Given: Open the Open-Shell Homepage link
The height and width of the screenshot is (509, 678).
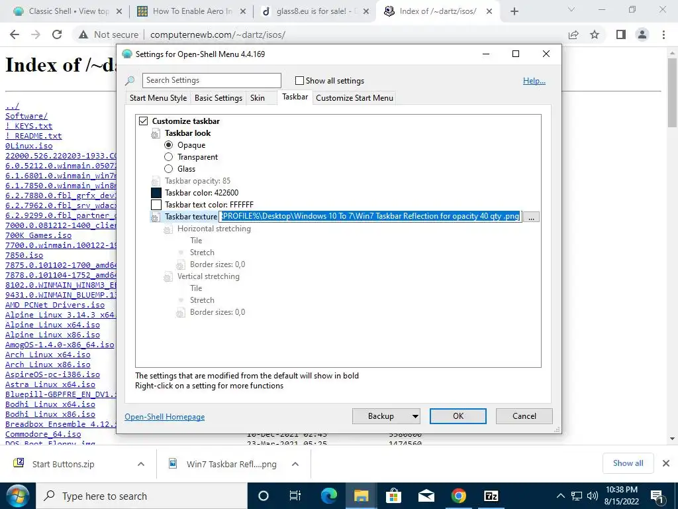Looking at the screenshot, I should click(x=165, y=417).
